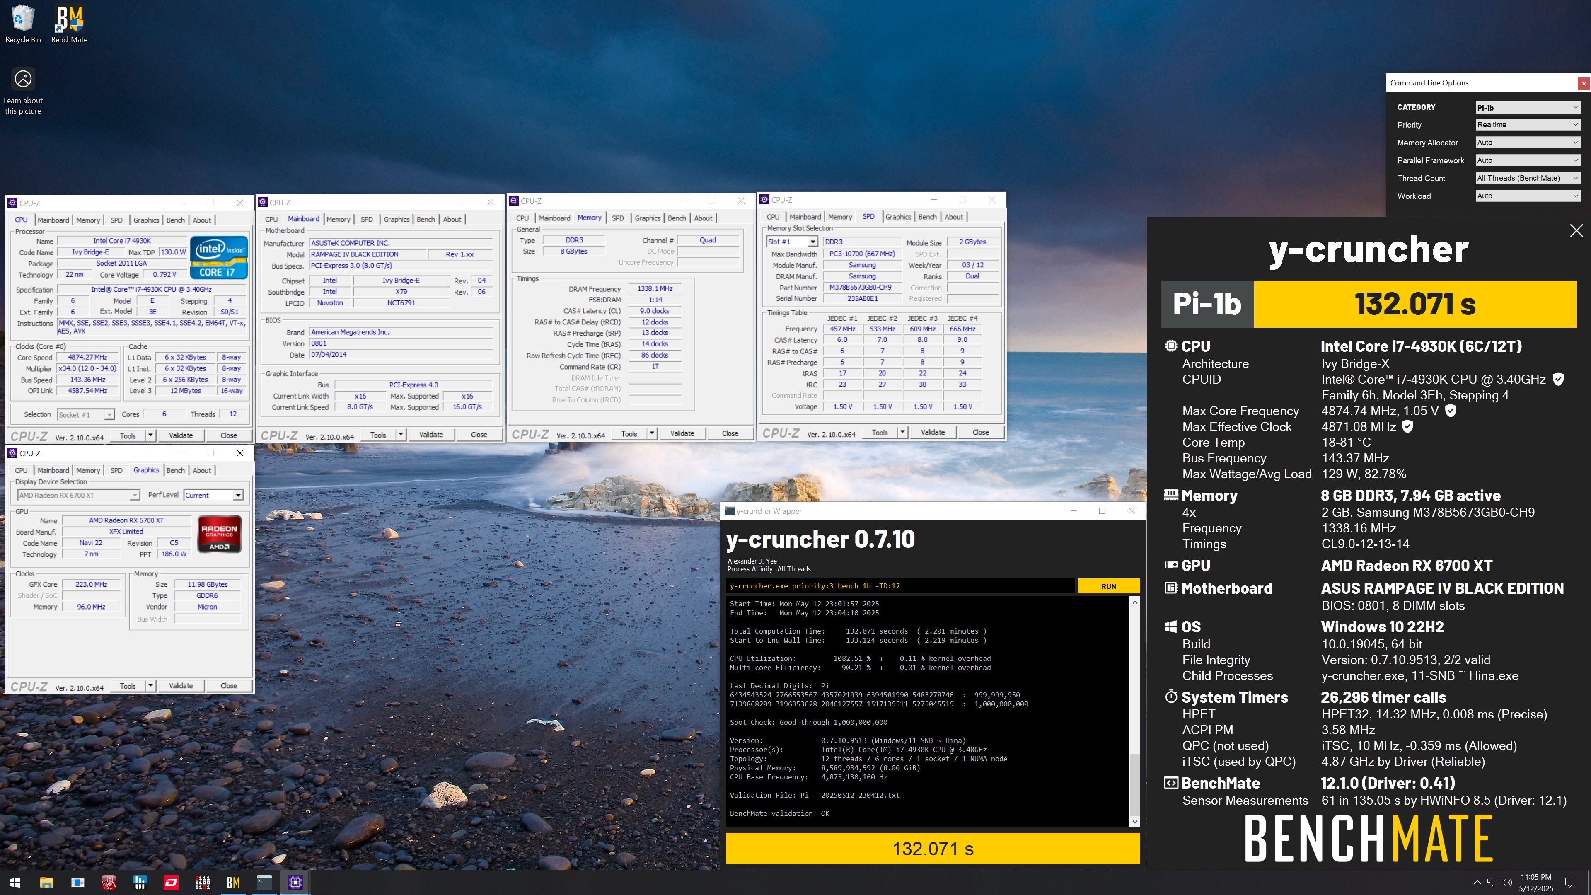The height and width of the screenshot is (895, 1591).
Task: Click the binary digits taskbar icon
Action: tap(202, 883)
